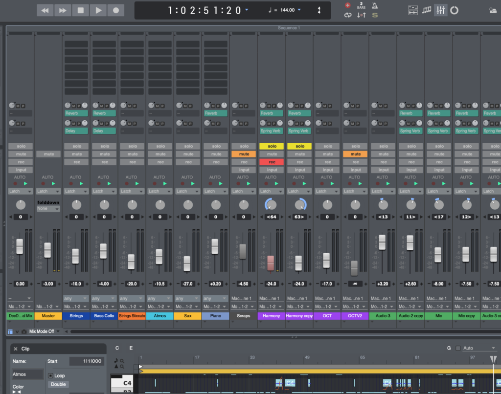Solo the Strings track
The width and height of the screenshot is (501, 394).
pos(77,146)
